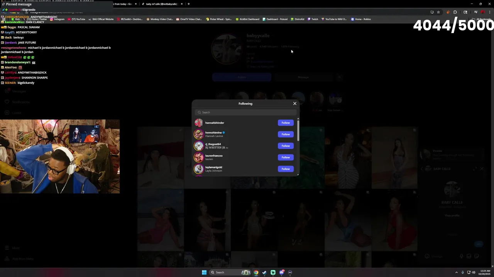
Task: Open rj_thegoat64's avatar
Action: point(199,146)
